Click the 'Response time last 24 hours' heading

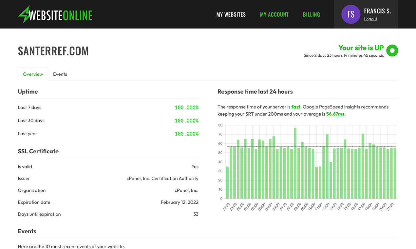(x=255, y=92)
